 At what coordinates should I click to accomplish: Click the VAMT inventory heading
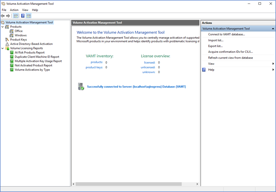click(100, 56)
